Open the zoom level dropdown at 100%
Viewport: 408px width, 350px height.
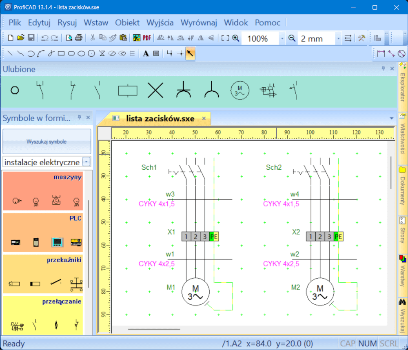282,38
